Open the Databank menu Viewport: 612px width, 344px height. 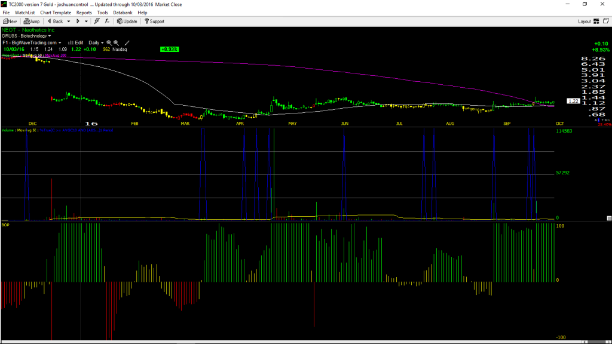tap(123, 13)
